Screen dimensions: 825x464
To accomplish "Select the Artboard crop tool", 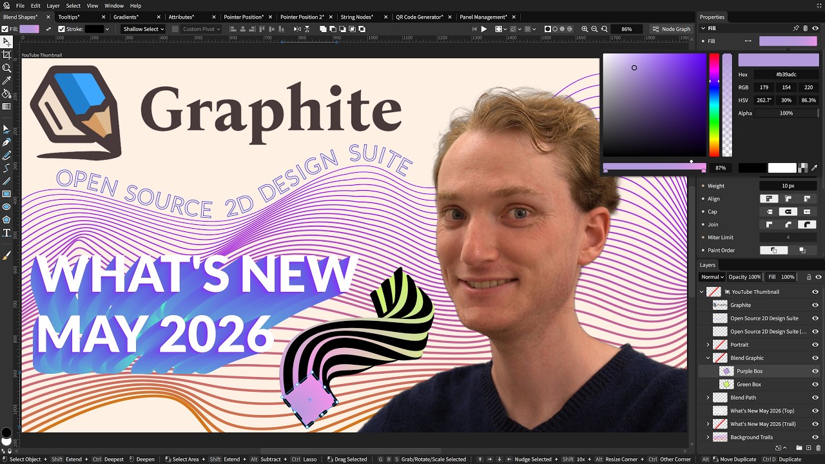I will [x=6, y=55].
